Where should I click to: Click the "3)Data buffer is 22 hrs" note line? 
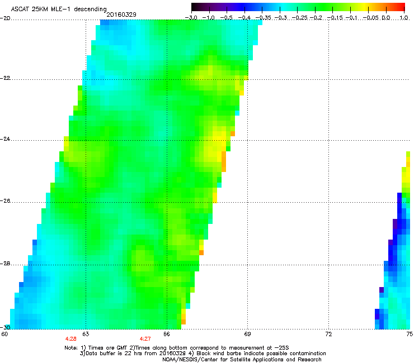(203, 354)
